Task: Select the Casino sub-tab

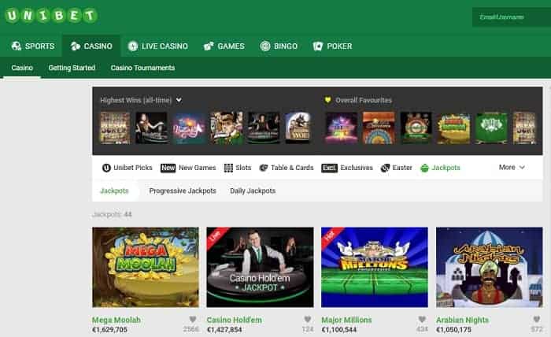Action: 22,68
